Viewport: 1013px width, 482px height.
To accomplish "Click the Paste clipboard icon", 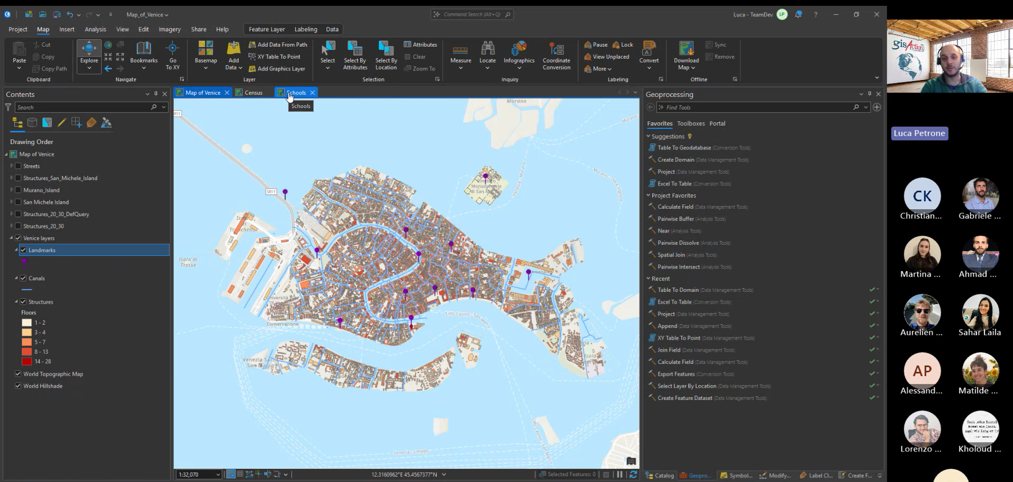I will tap(19, 49).
